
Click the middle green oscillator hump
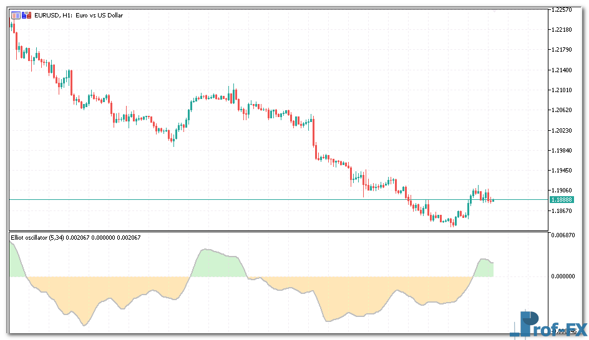click(x=218, y=265)
